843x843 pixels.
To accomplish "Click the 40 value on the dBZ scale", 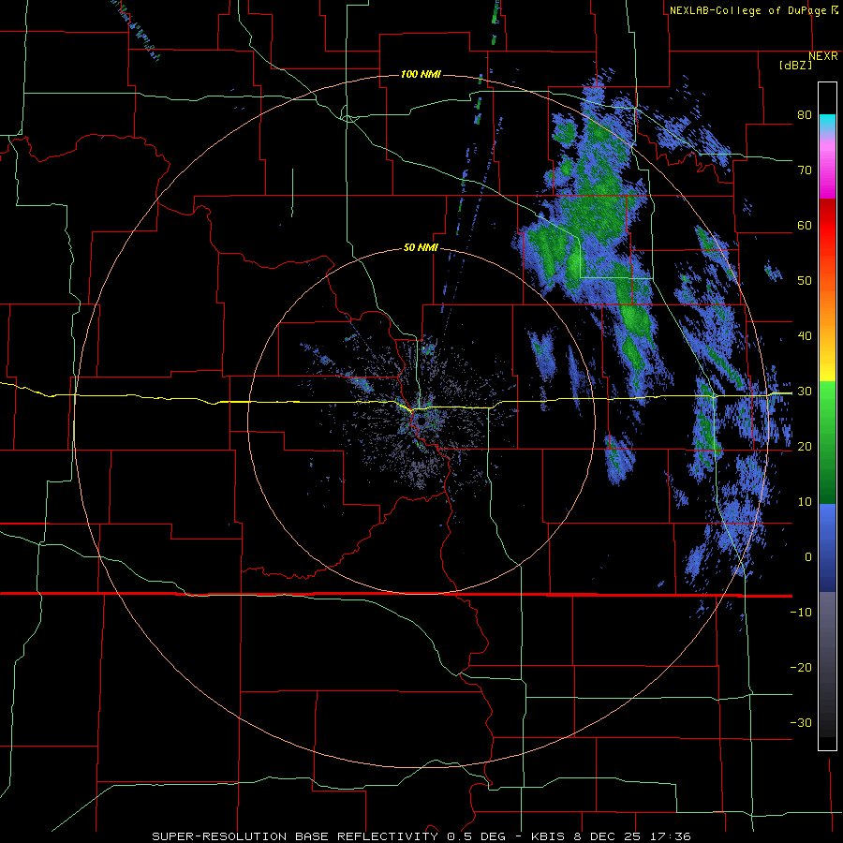I will click(805, 336).
